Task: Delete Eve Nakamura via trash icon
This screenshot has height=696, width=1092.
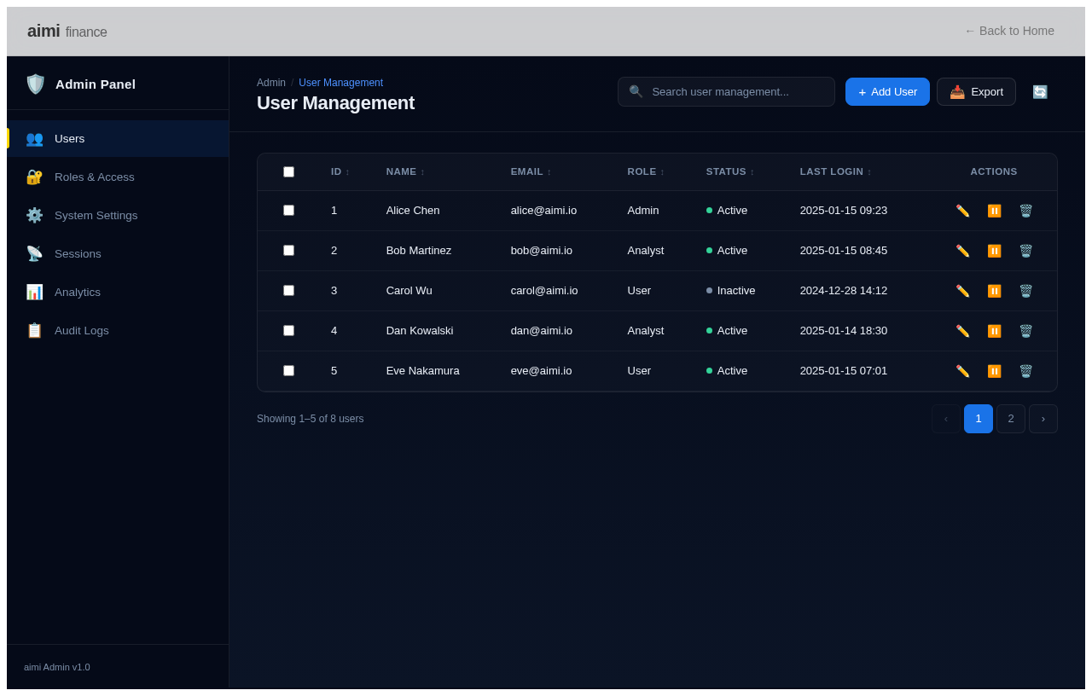Action: coord(1025,371)
